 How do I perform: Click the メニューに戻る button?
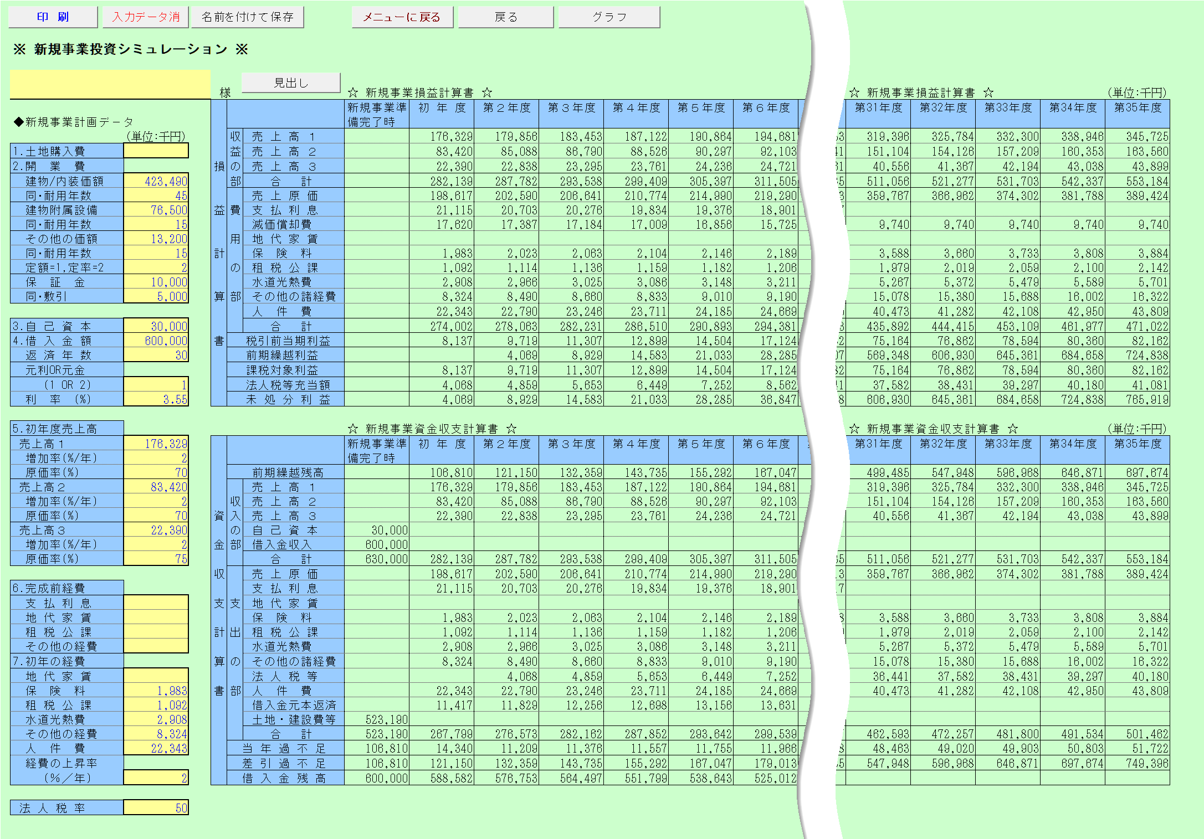pos(402,17)
